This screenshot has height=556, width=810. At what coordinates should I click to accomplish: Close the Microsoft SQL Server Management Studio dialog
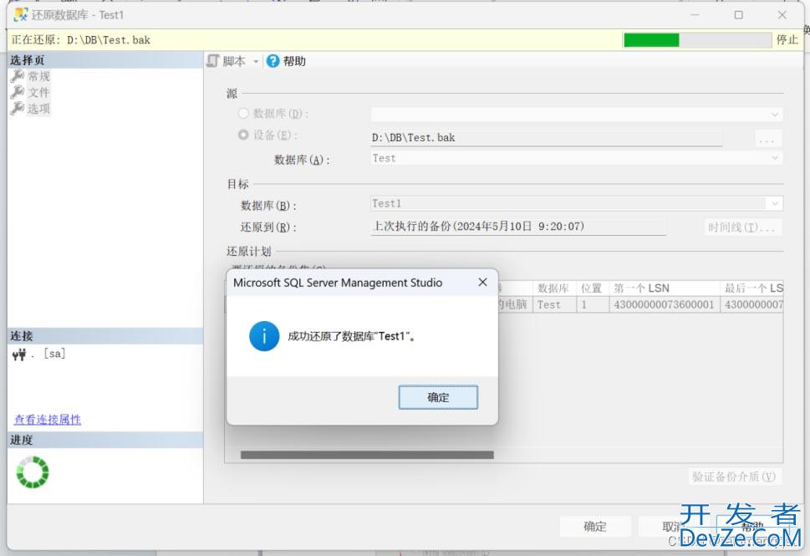482,282
